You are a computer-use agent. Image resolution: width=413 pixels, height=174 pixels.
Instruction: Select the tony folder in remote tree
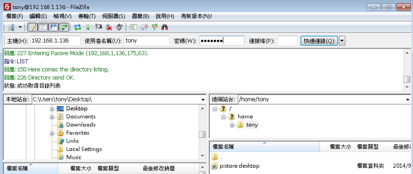click(x=252, y=125)
